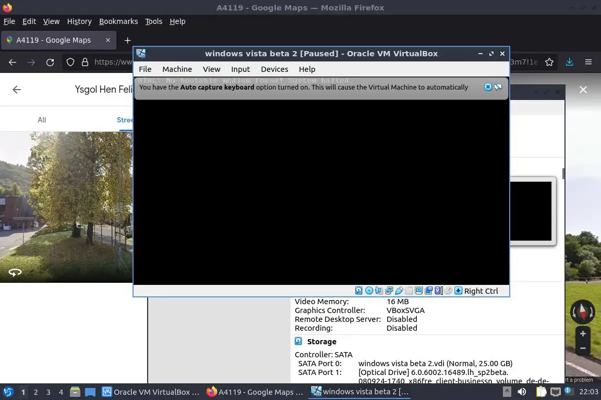This screenshot has width=601, height=400.
Task: Open the File menu in the VM window
Action: pos(145,69)
